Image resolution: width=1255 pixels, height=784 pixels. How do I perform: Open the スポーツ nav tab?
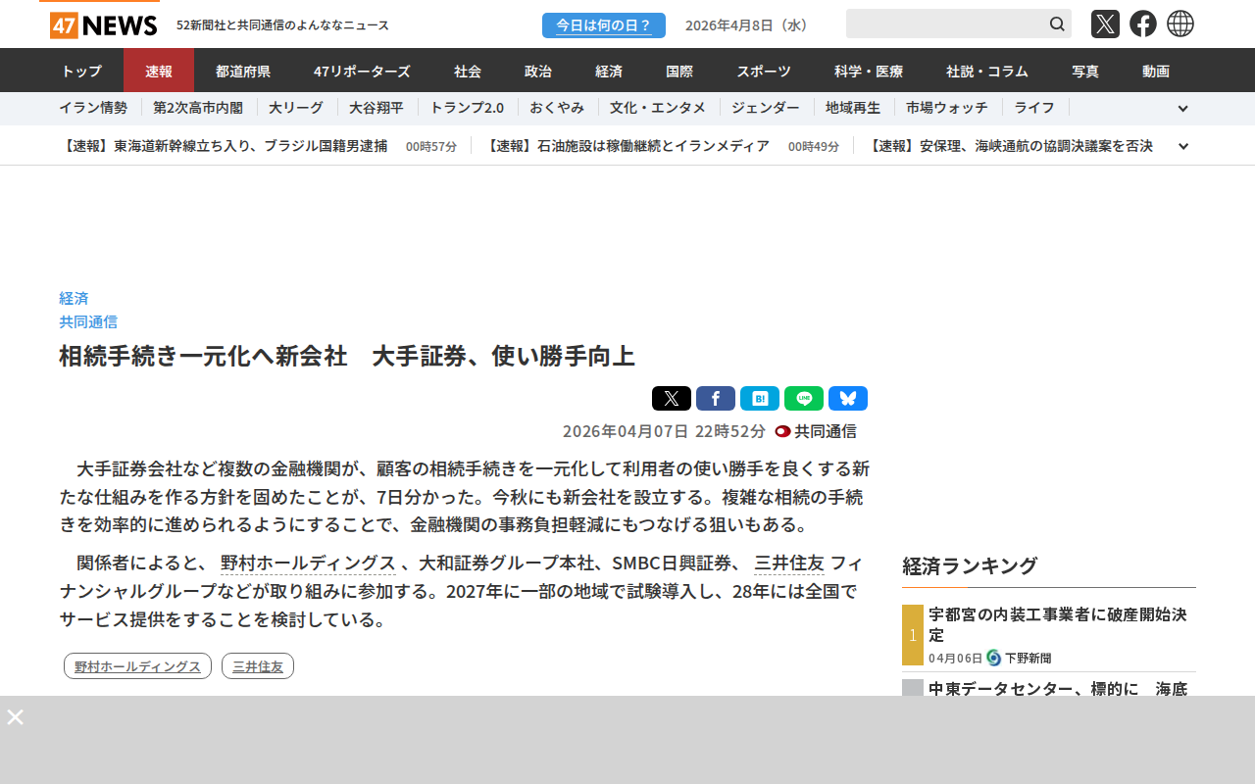pyautogui.click(x=764, y=71)
